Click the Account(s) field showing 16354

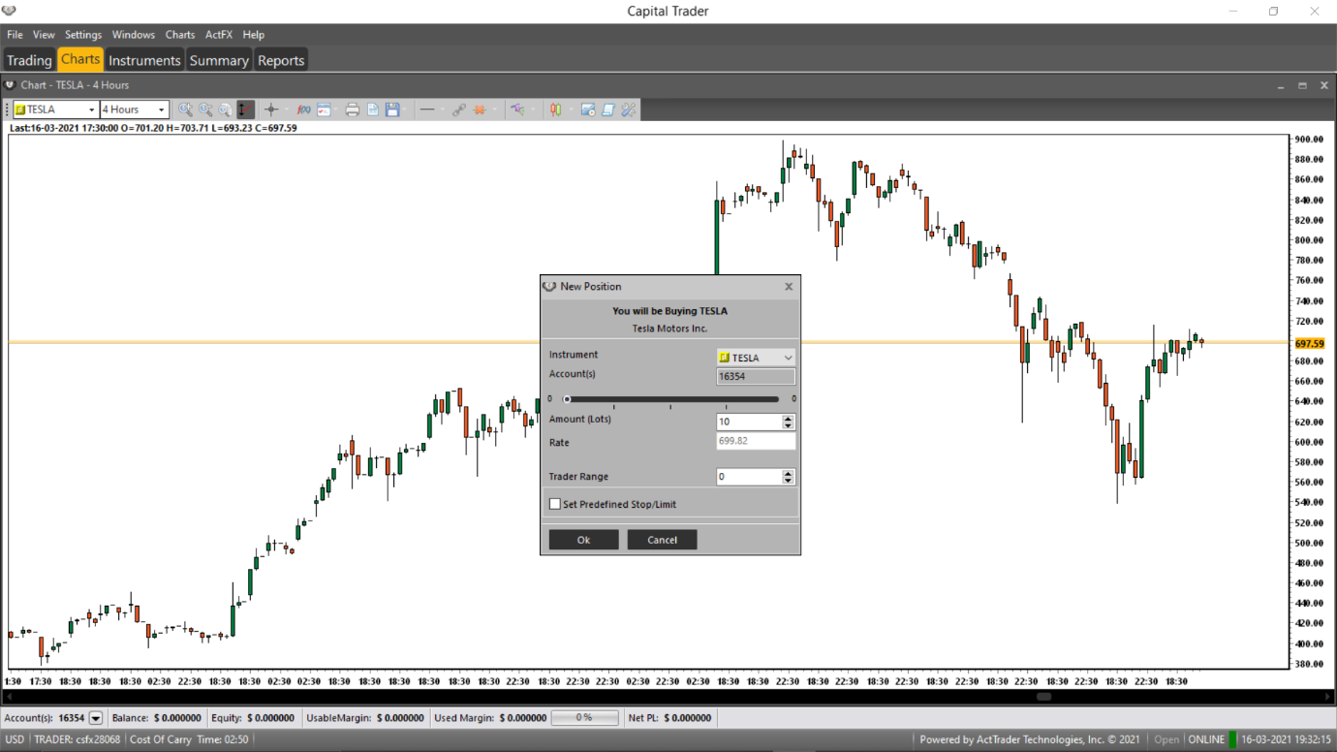click(x=756, y=376)
